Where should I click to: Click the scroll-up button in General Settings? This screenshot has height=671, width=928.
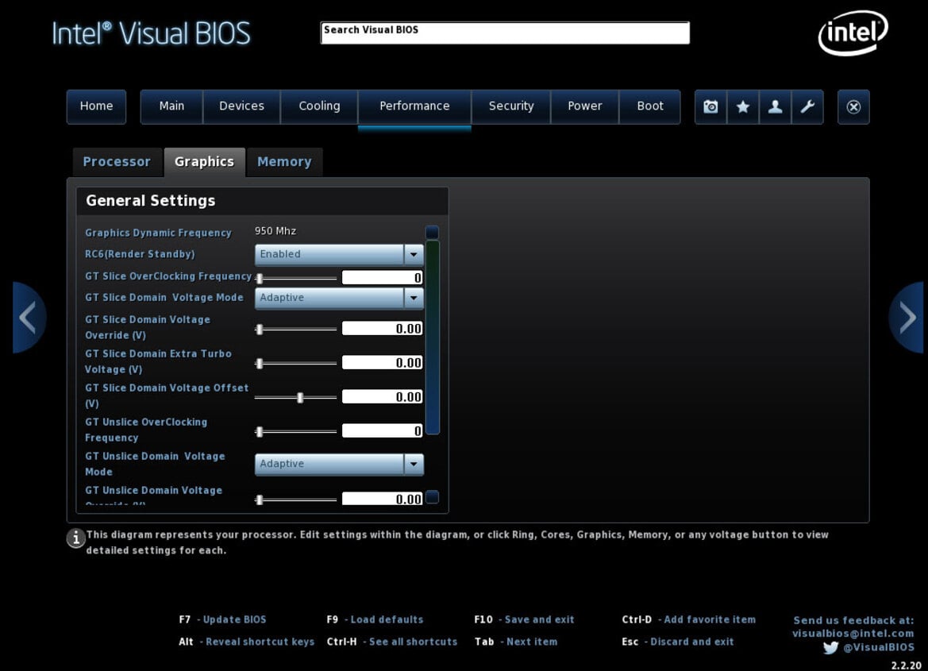[x=432, y=232]
